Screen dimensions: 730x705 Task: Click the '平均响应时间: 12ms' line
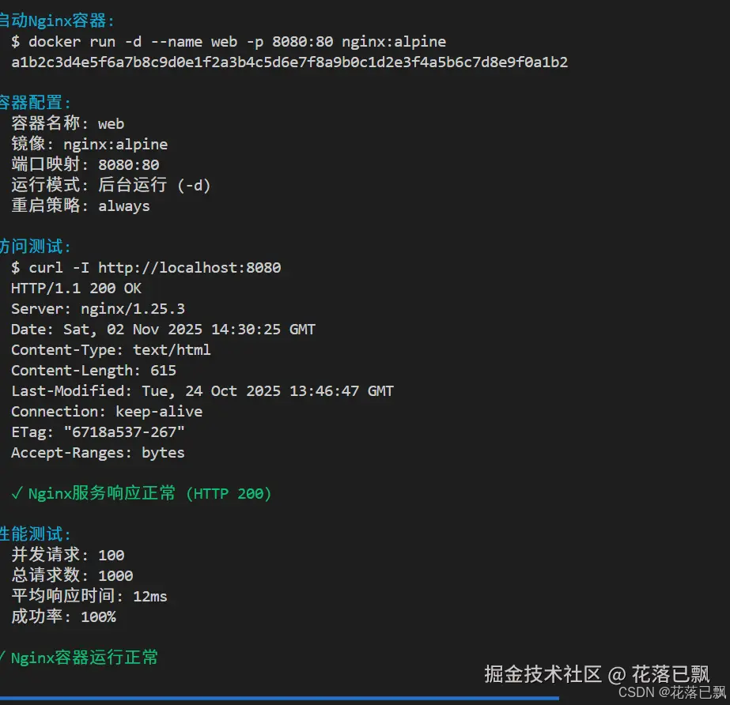[89, 596]
